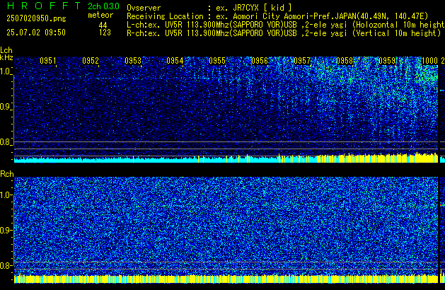This screenshot has width=445, height=290.
Task: Select the L-ch receiver description line
Action: pyautogui.click(x=286, y=25)
